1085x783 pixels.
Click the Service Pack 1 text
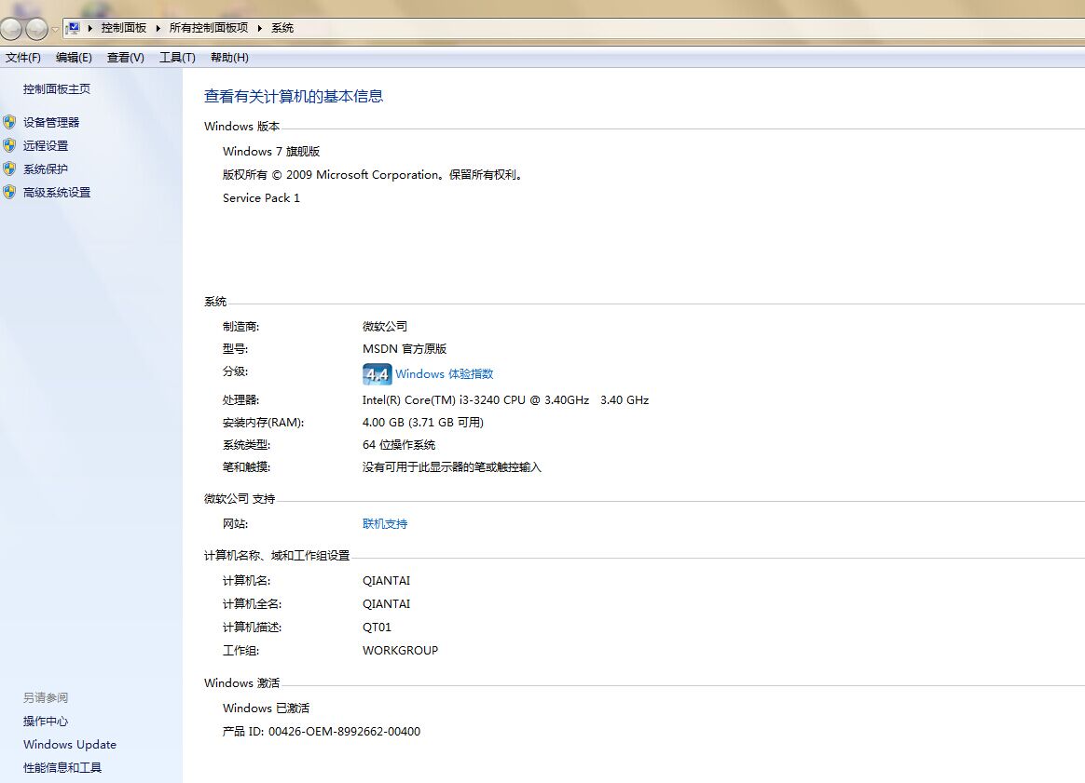coord(262,198)
